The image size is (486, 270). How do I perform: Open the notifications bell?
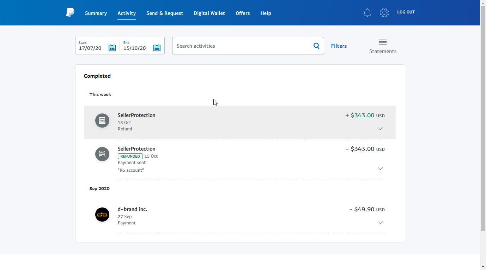(x=367, y=13)
